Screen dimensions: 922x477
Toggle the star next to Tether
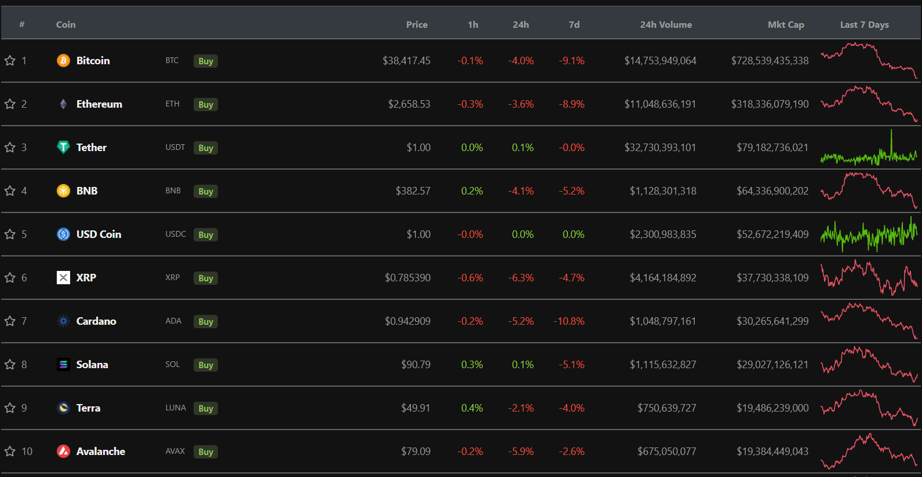(10, 148)
